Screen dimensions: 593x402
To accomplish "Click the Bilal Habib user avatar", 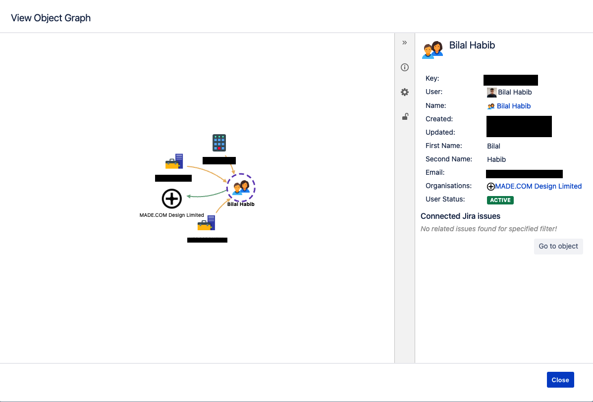I will pos(491,93).
